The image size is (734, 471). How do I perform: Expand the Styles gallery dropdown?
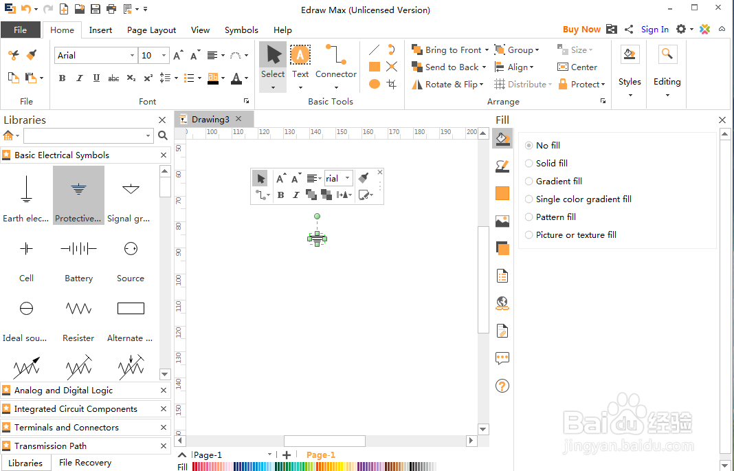pyautogui.click(x=630, y=95)
